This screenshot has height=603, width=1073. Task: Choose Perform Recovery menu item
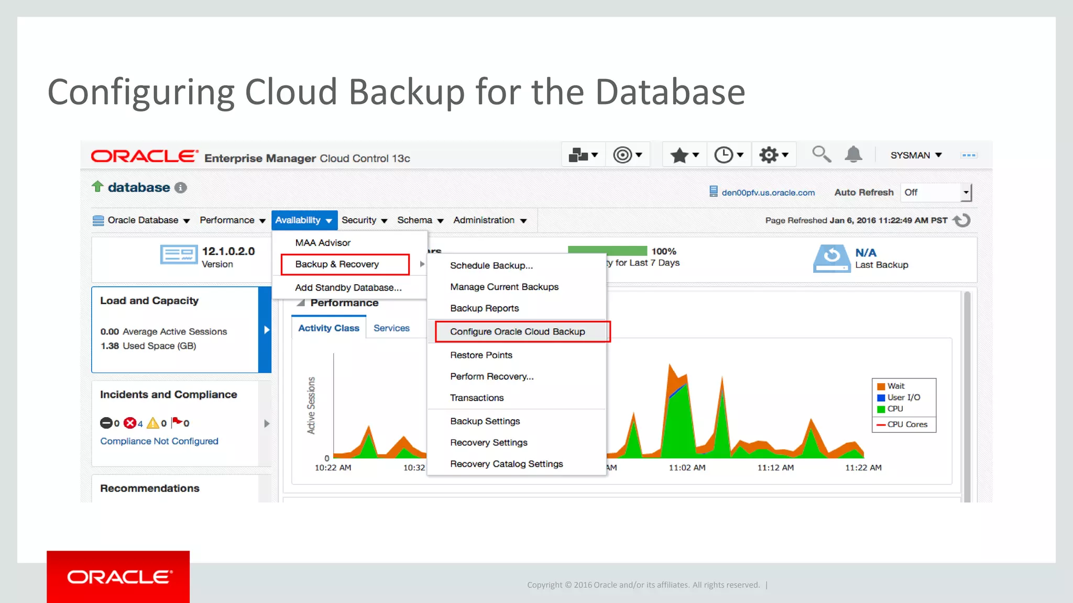pyautogui.click(x=492, y=377)
